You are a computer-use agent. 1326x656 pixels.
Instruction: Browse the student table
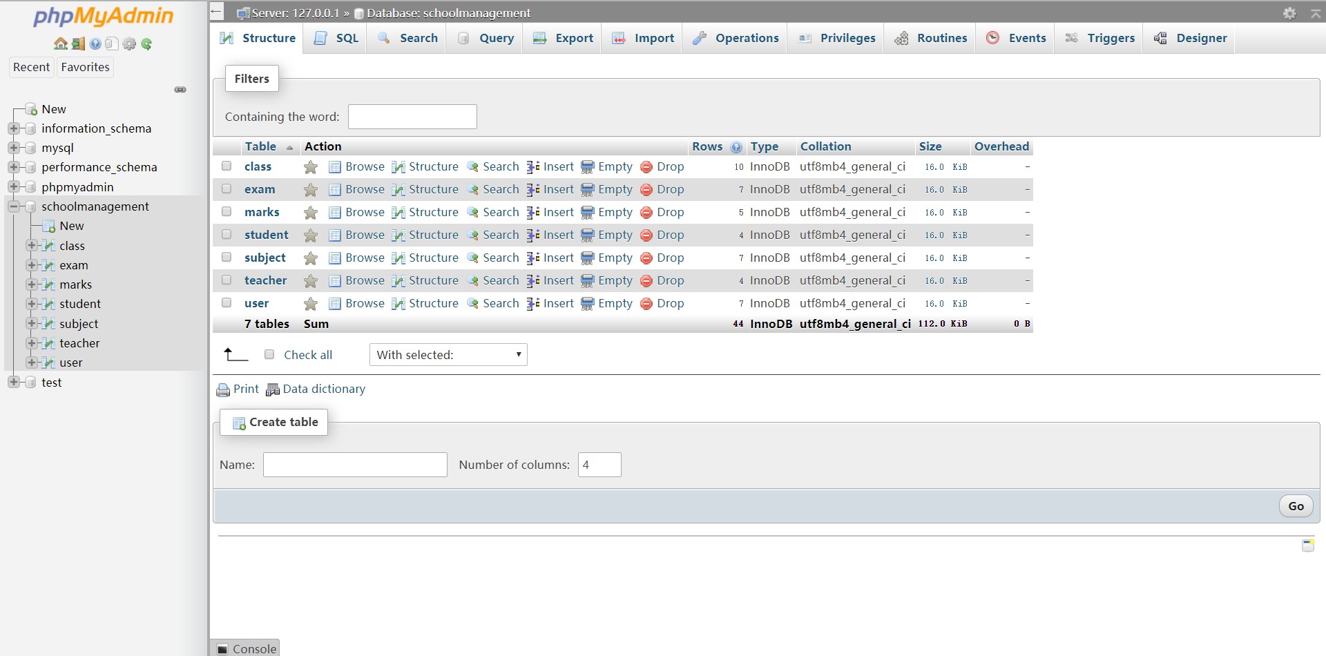[x=364, y=235]
